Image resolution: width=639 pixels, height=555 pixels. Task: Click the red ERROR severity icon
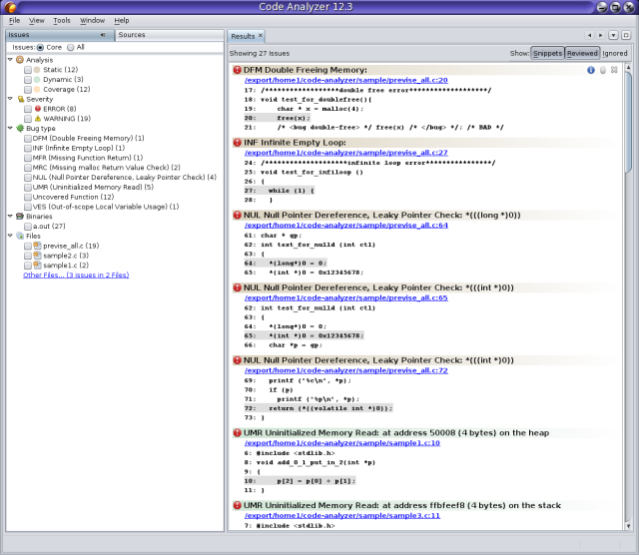click(38, 109)
